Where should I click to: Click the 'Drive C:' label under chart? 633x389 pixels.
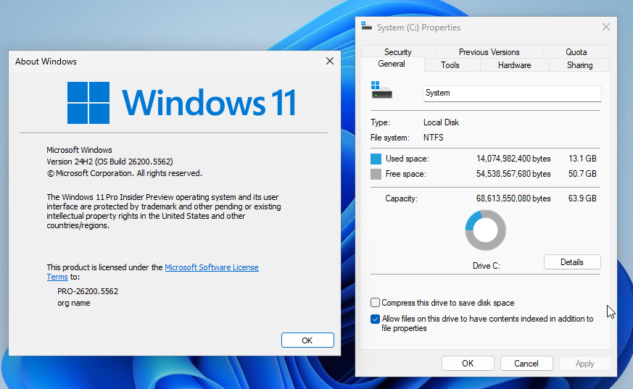(486, 266)
